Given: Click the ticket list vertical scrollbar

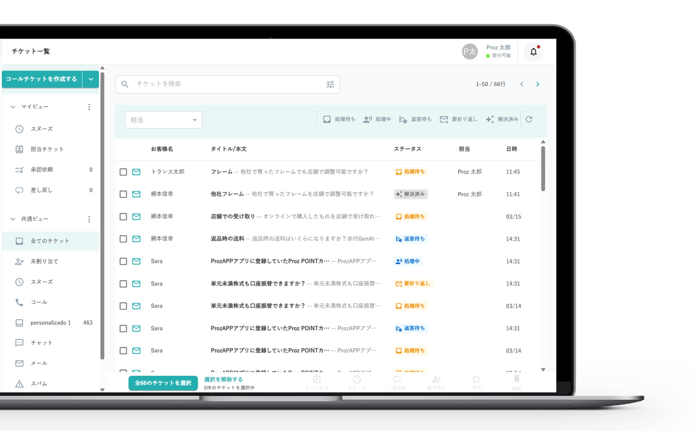Looking at the screenshot, I should (x=543, y=169).
